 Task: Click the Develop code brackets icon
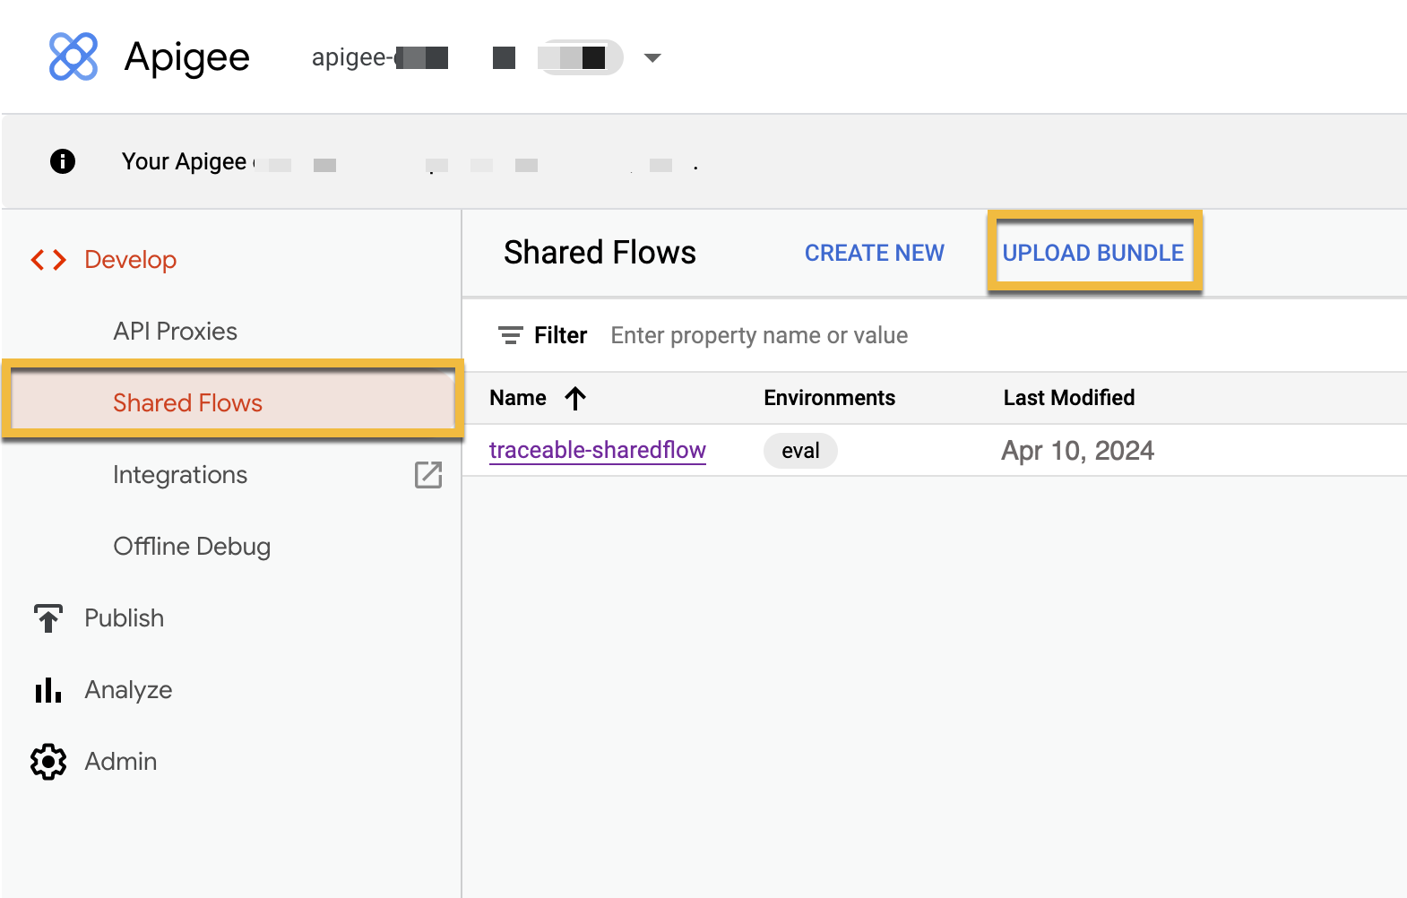click(48, 260)
